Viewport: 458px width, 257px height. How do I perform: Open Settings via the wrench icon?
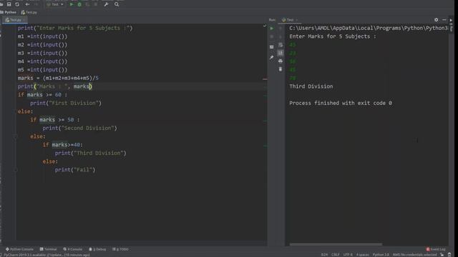107,4
